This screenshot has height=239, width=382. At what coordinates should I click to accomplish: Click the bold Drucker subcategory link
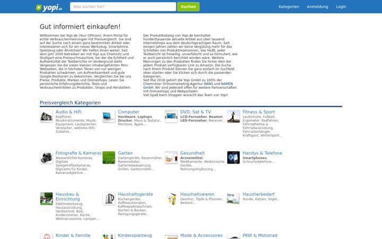[125, 121]
